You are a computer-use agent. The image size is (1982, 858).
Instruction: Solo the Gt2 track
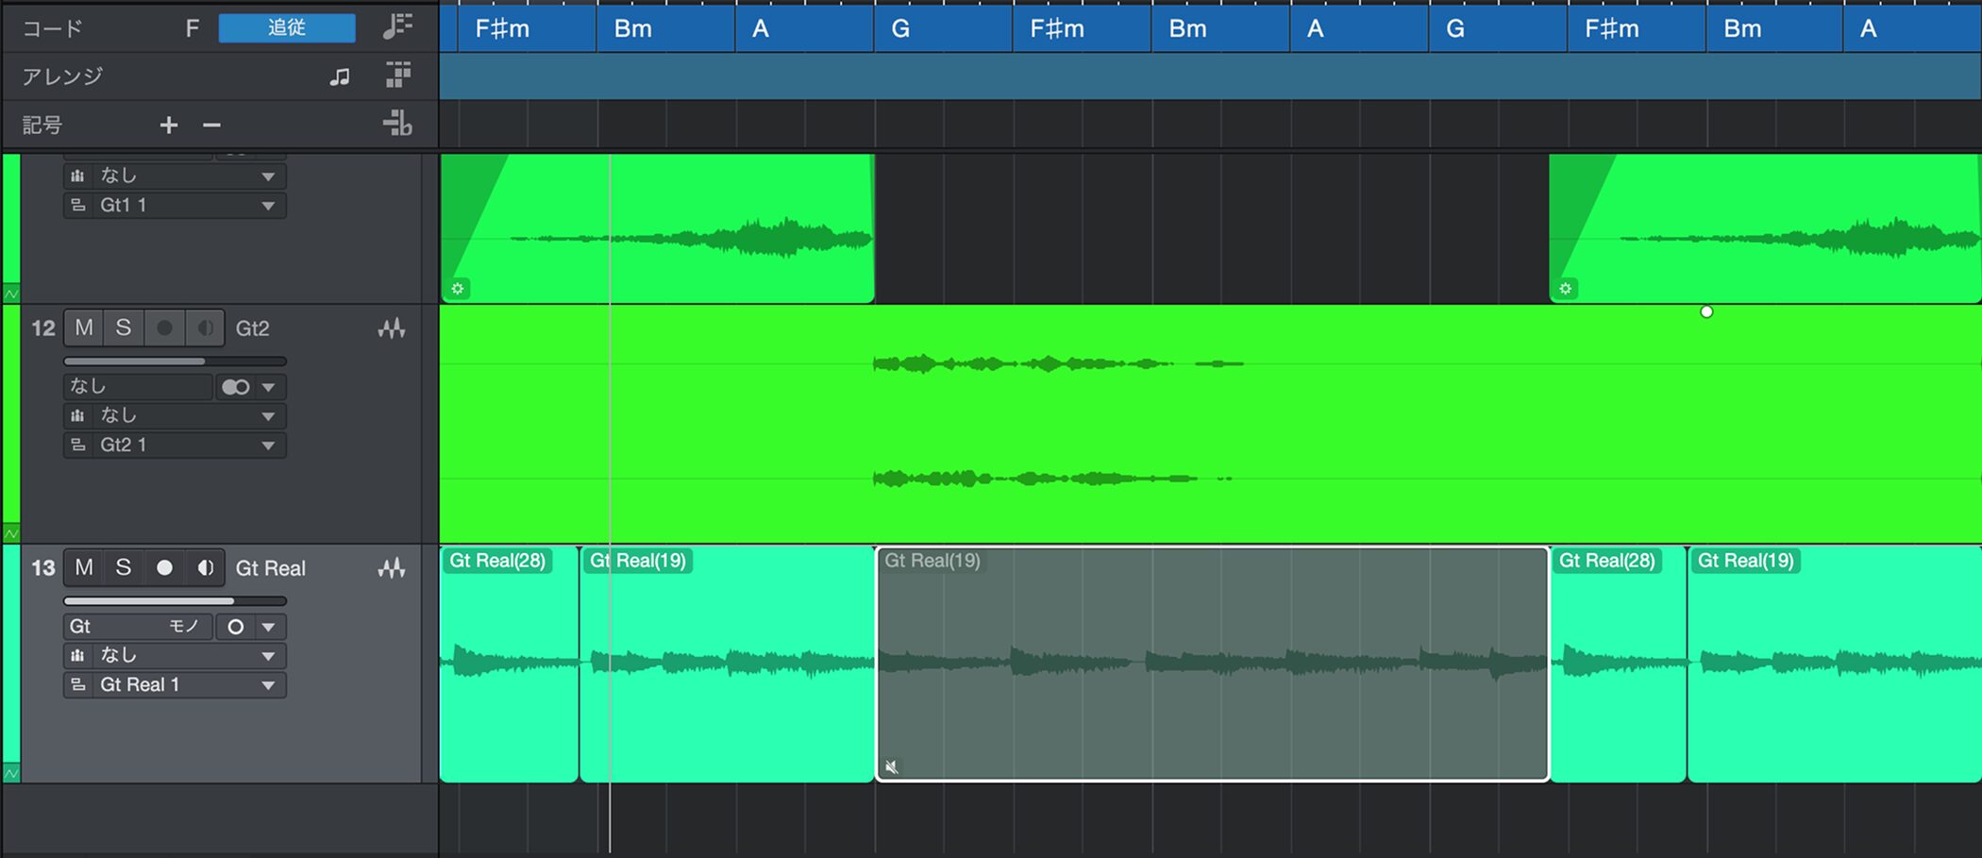tap(123, 328)
